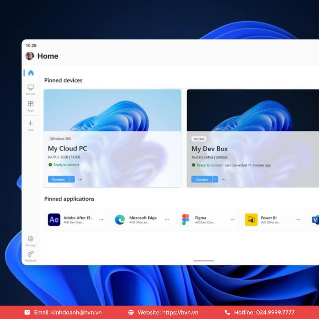Open more options for Microsoft Edge
Image resolution: width=319 pixels, height=319 pixels.
(167, 220)
